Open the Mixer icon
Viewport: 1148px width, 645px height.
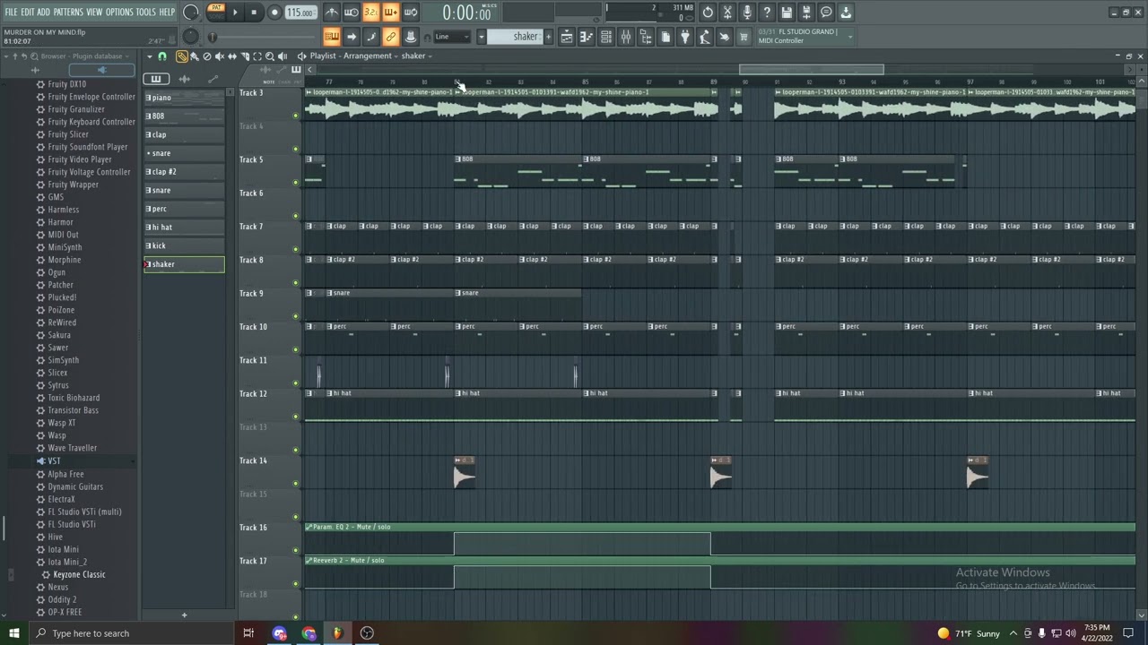pos(626,37)
